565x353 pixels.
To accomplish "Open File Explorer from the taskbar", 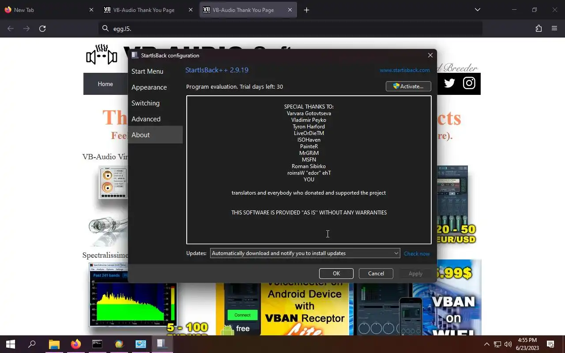I will coord(54,344).
